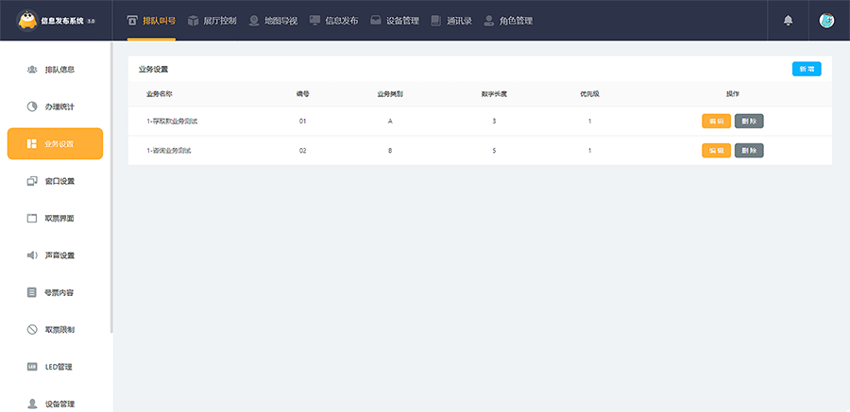Switch to the 通讯录 tab
This screenshot has height=412, width=850.
[451, 21]
